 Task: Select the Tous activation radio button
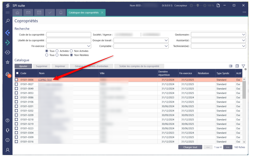(47, 51)
